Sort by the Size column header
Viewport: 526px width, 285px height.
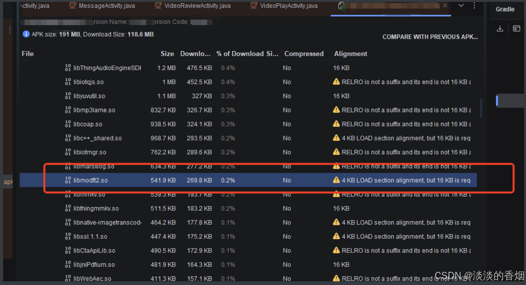pyautogui.click(x=167, y=54)
